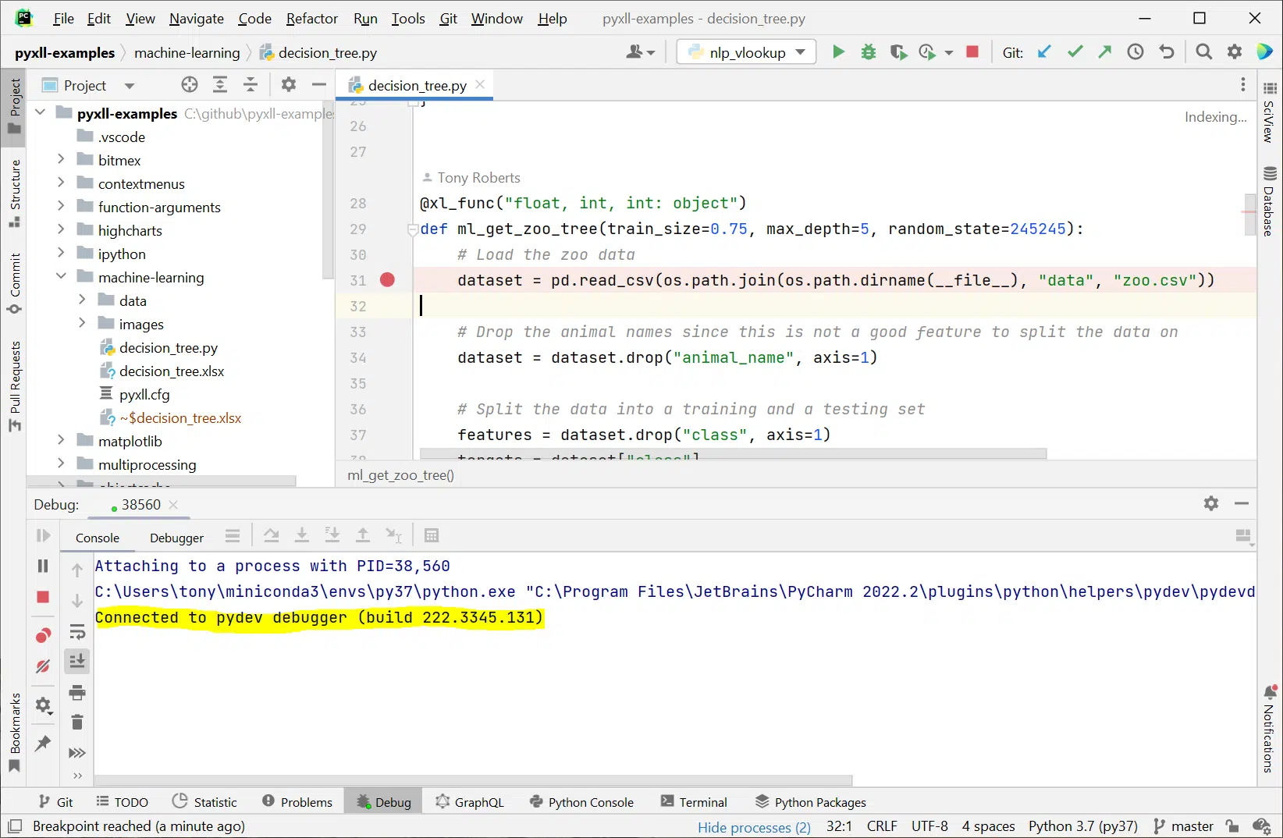This screenshot has width=1283, height=838.
Task: Click Hide processes (2) link
Action: click(754, 827)
